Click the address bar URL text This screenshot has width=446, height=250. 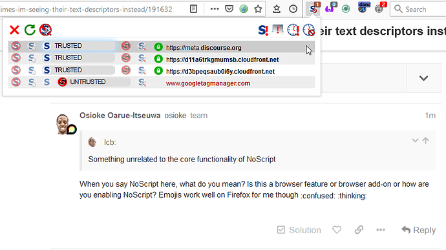click(x=86, y=10)
